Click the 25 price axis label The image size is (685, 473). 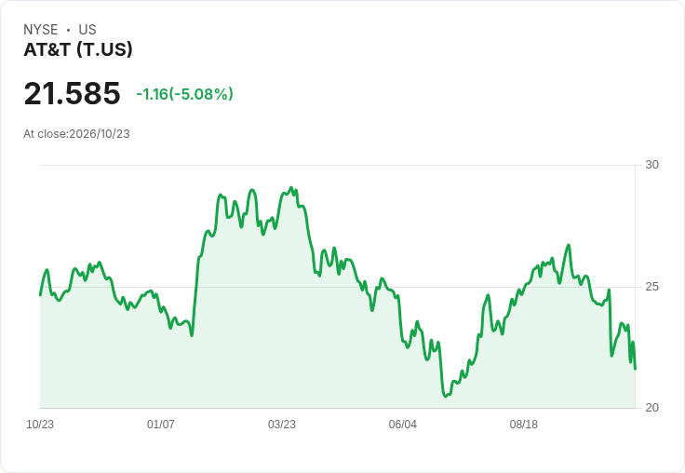651,287
